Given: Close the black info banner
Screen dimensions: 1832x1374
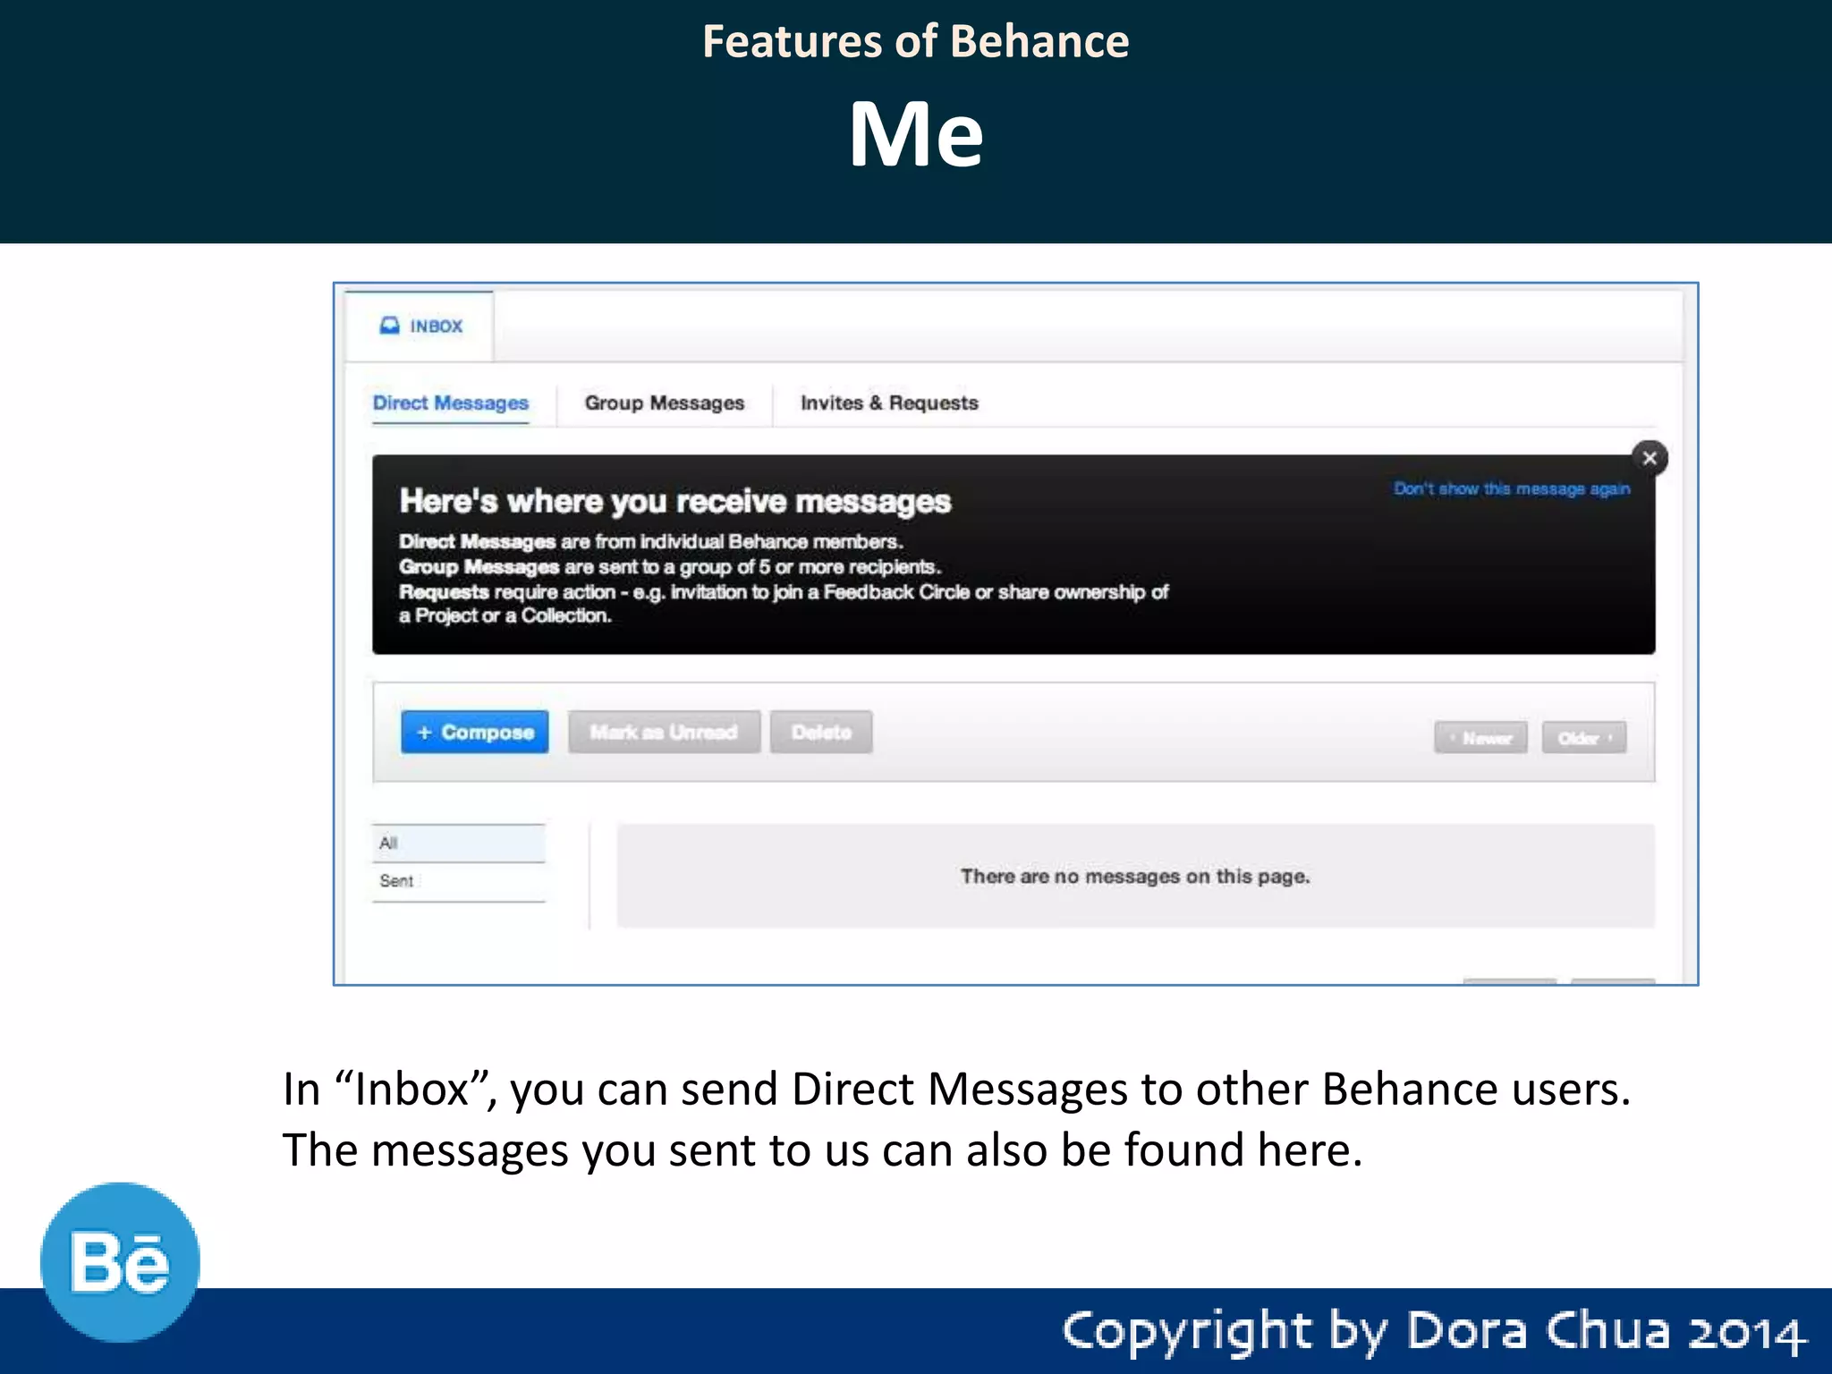Looking at the screenshot, I should coord(1650,459).
